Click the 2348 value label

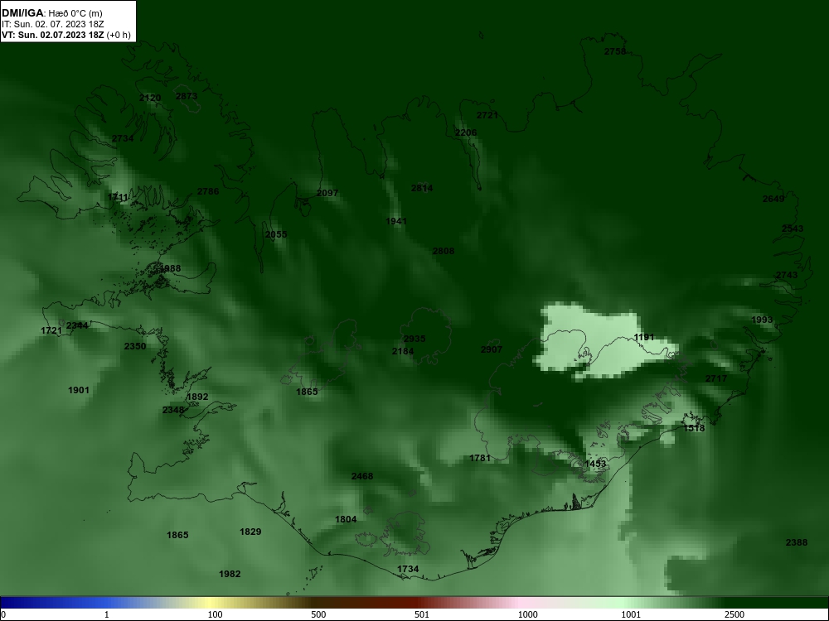click(173, 410)
